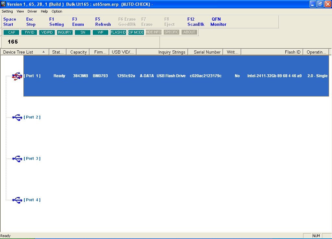This screenshot has width=332, height=239.
Task: Click the Capacity column header
Action: pos(78,52)
